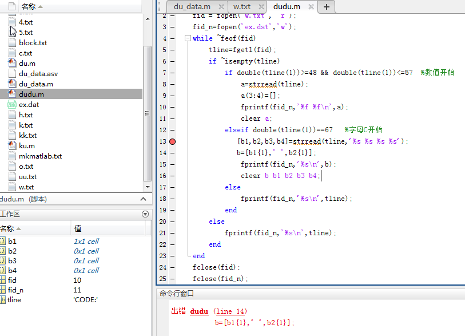
Task: Select the dudu.m editor tab
Action: point(287,6)
